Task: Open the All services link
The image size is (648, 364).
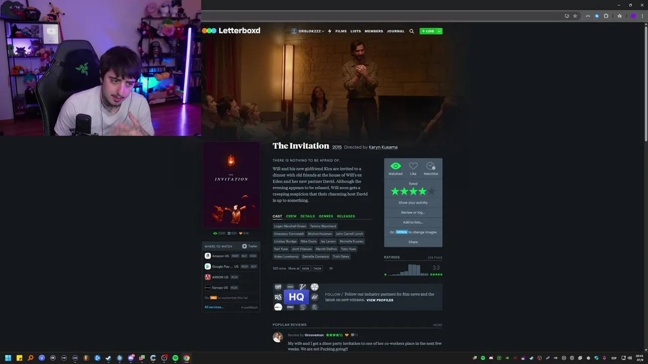Action: click(x=214, y=307)
